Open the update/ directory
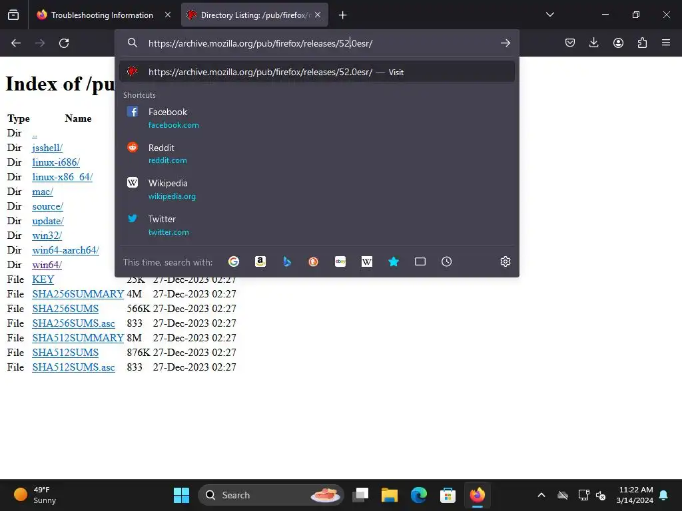Screen dimensions: 682x511 click(x=48, y=221)
